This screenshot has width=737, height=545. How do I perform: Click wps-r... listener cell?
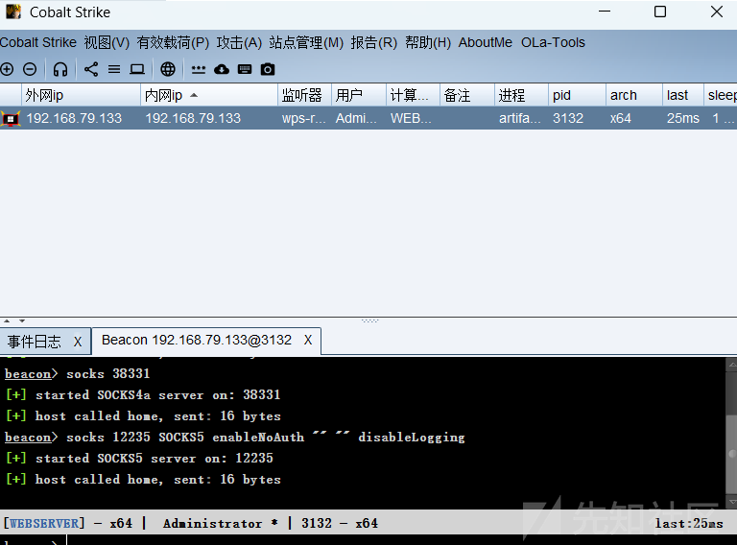(303, 118)
